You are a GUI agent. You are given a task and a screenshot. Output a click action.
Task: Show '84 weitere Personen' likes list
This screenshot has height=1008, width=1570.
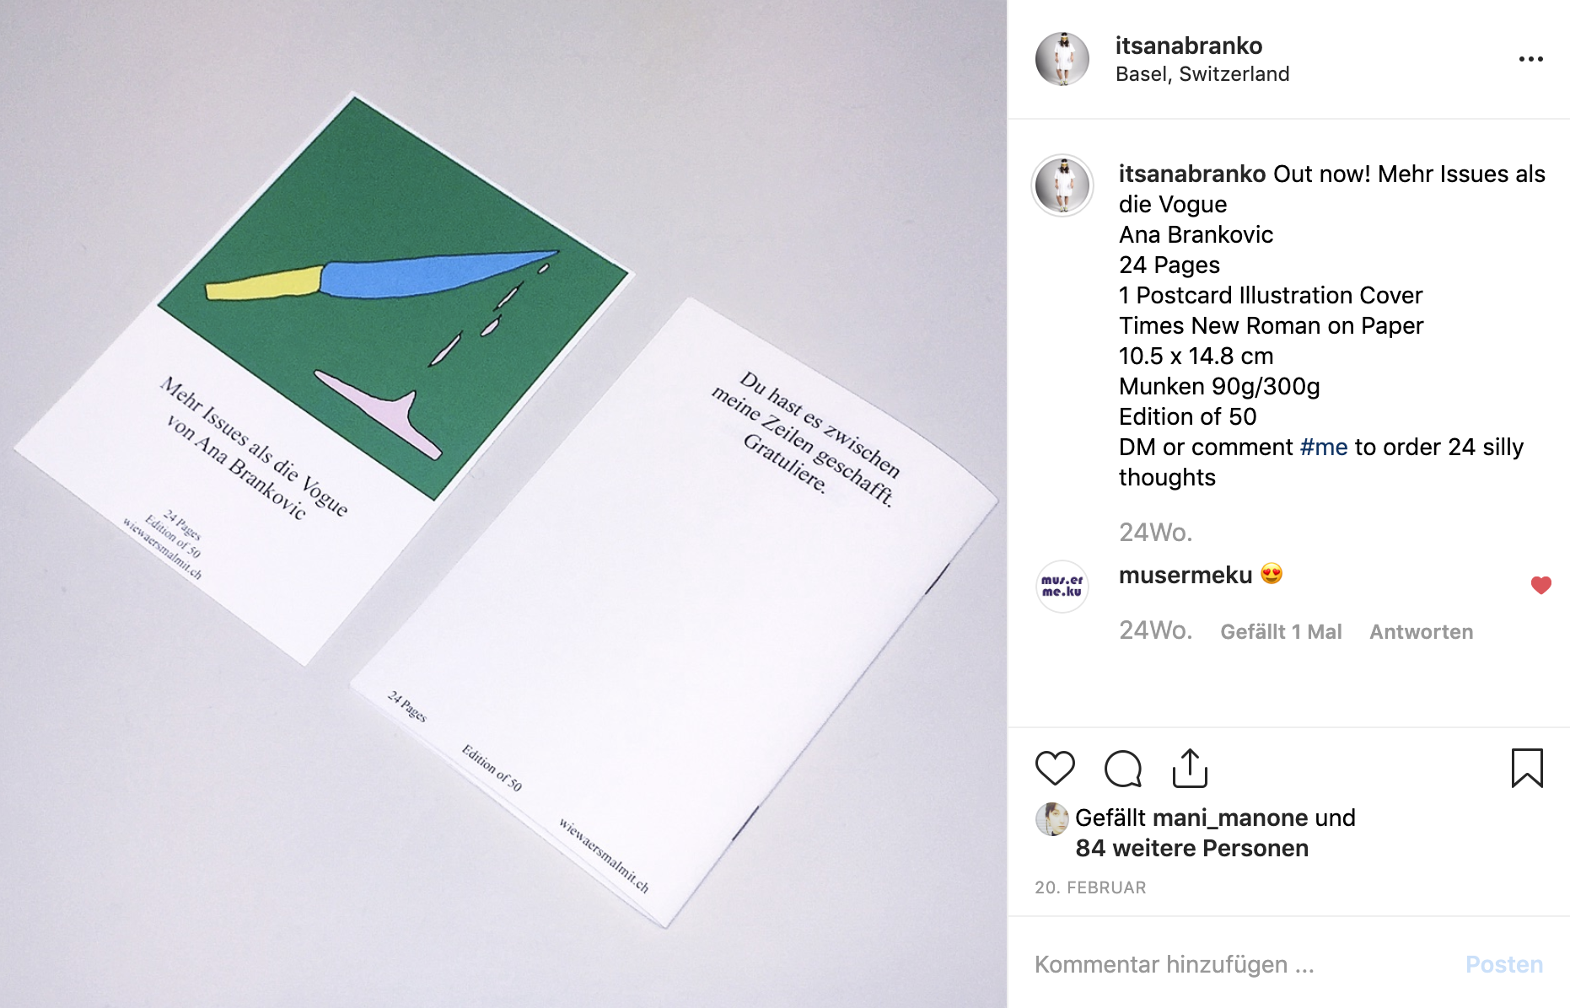(1192, 848)
